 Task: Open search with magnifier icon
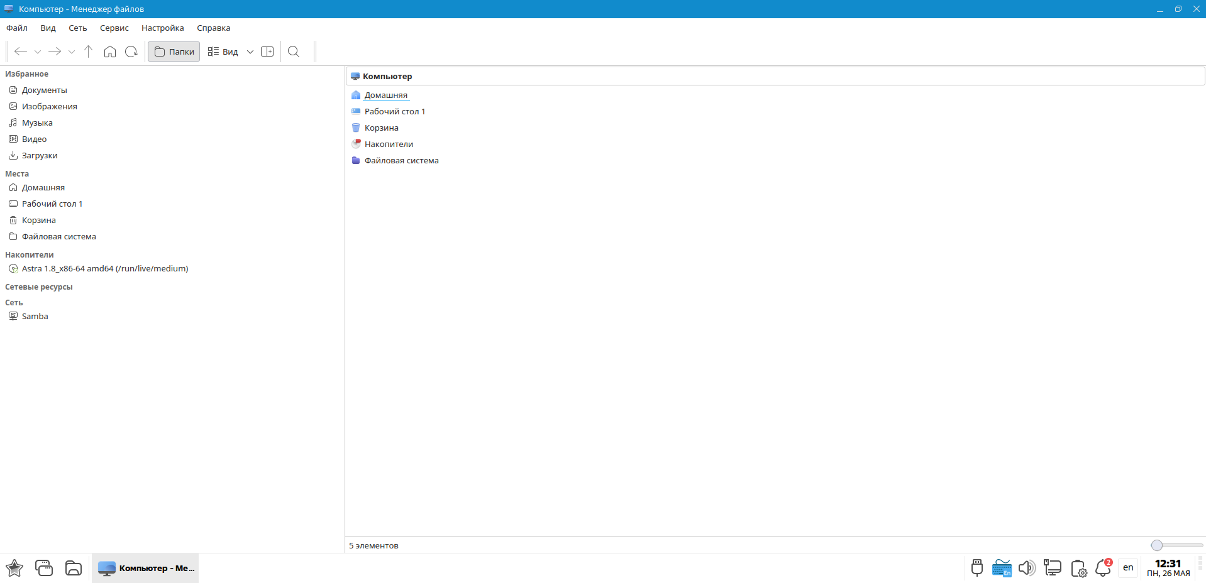pos(294,52)
